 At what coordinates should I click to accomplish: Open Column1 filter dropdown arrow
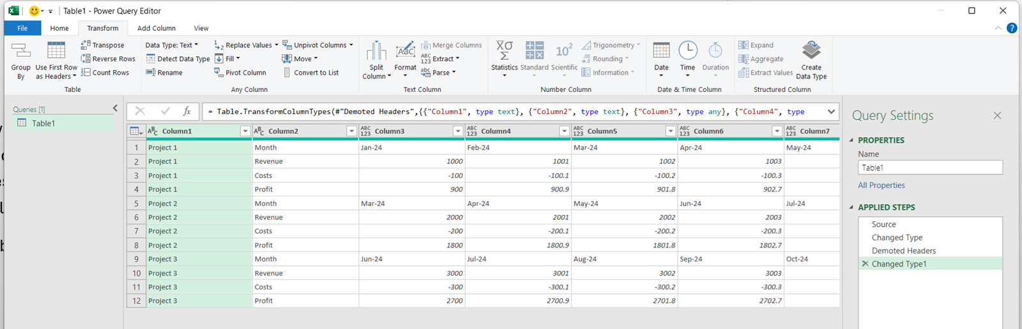[x=245, y=131]
